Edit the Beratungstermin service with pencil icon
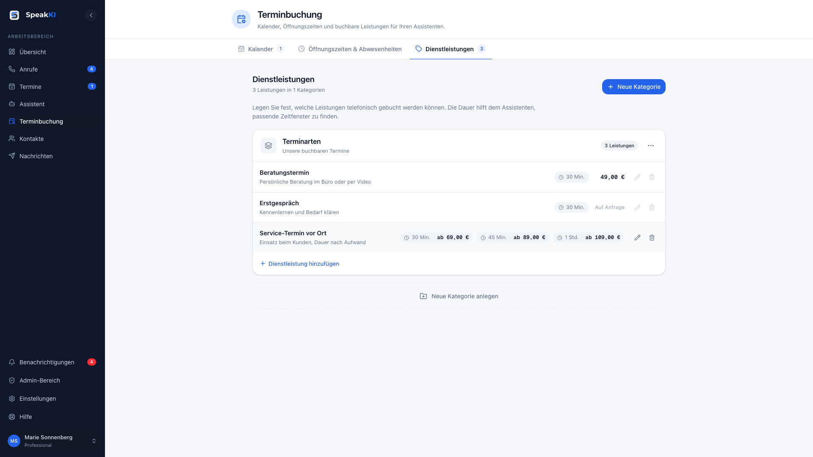 coord(637,177)
